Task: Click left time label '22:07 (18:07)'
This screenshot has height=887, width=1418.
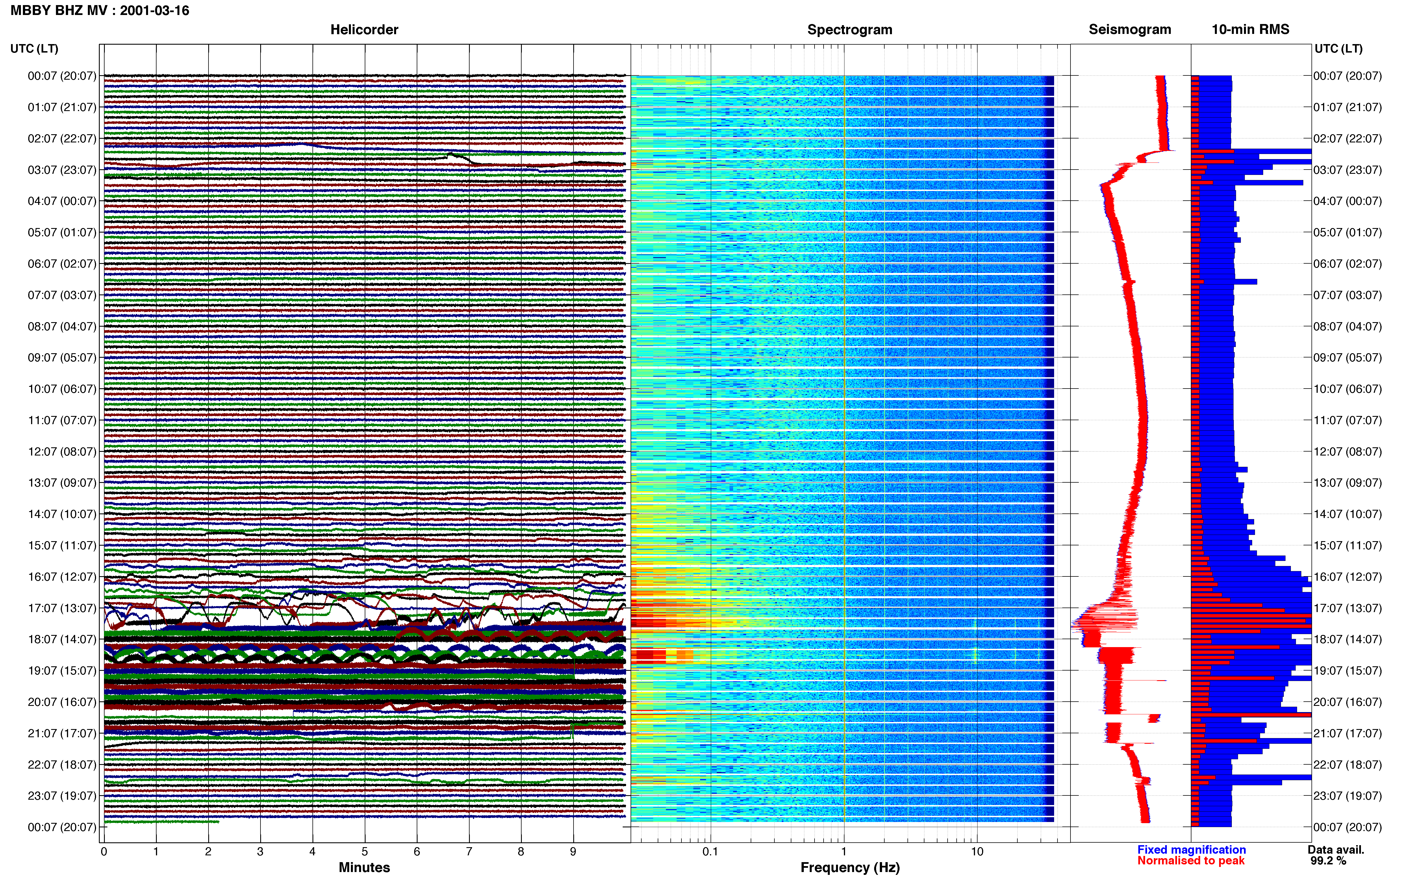Action: (x=62, y=764)
